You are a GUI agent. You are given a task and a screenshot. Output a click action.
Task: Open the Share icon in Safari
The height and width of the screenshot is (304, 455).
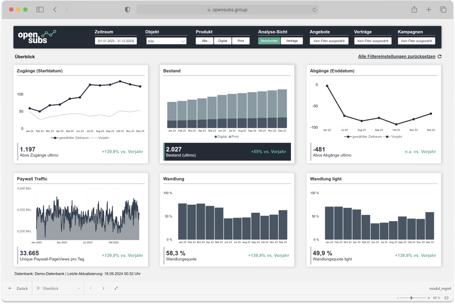tap(414, 10)
